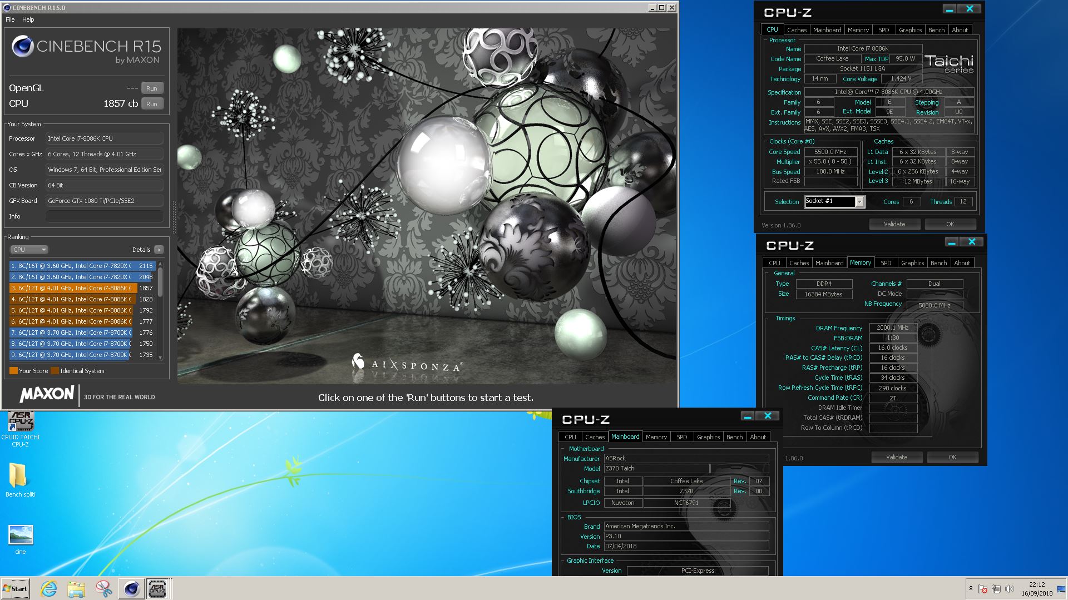This screenshot has width=1068, height=600.
Task: Click Validate in CPU-Z Memory window
Action: coord(897,457)
